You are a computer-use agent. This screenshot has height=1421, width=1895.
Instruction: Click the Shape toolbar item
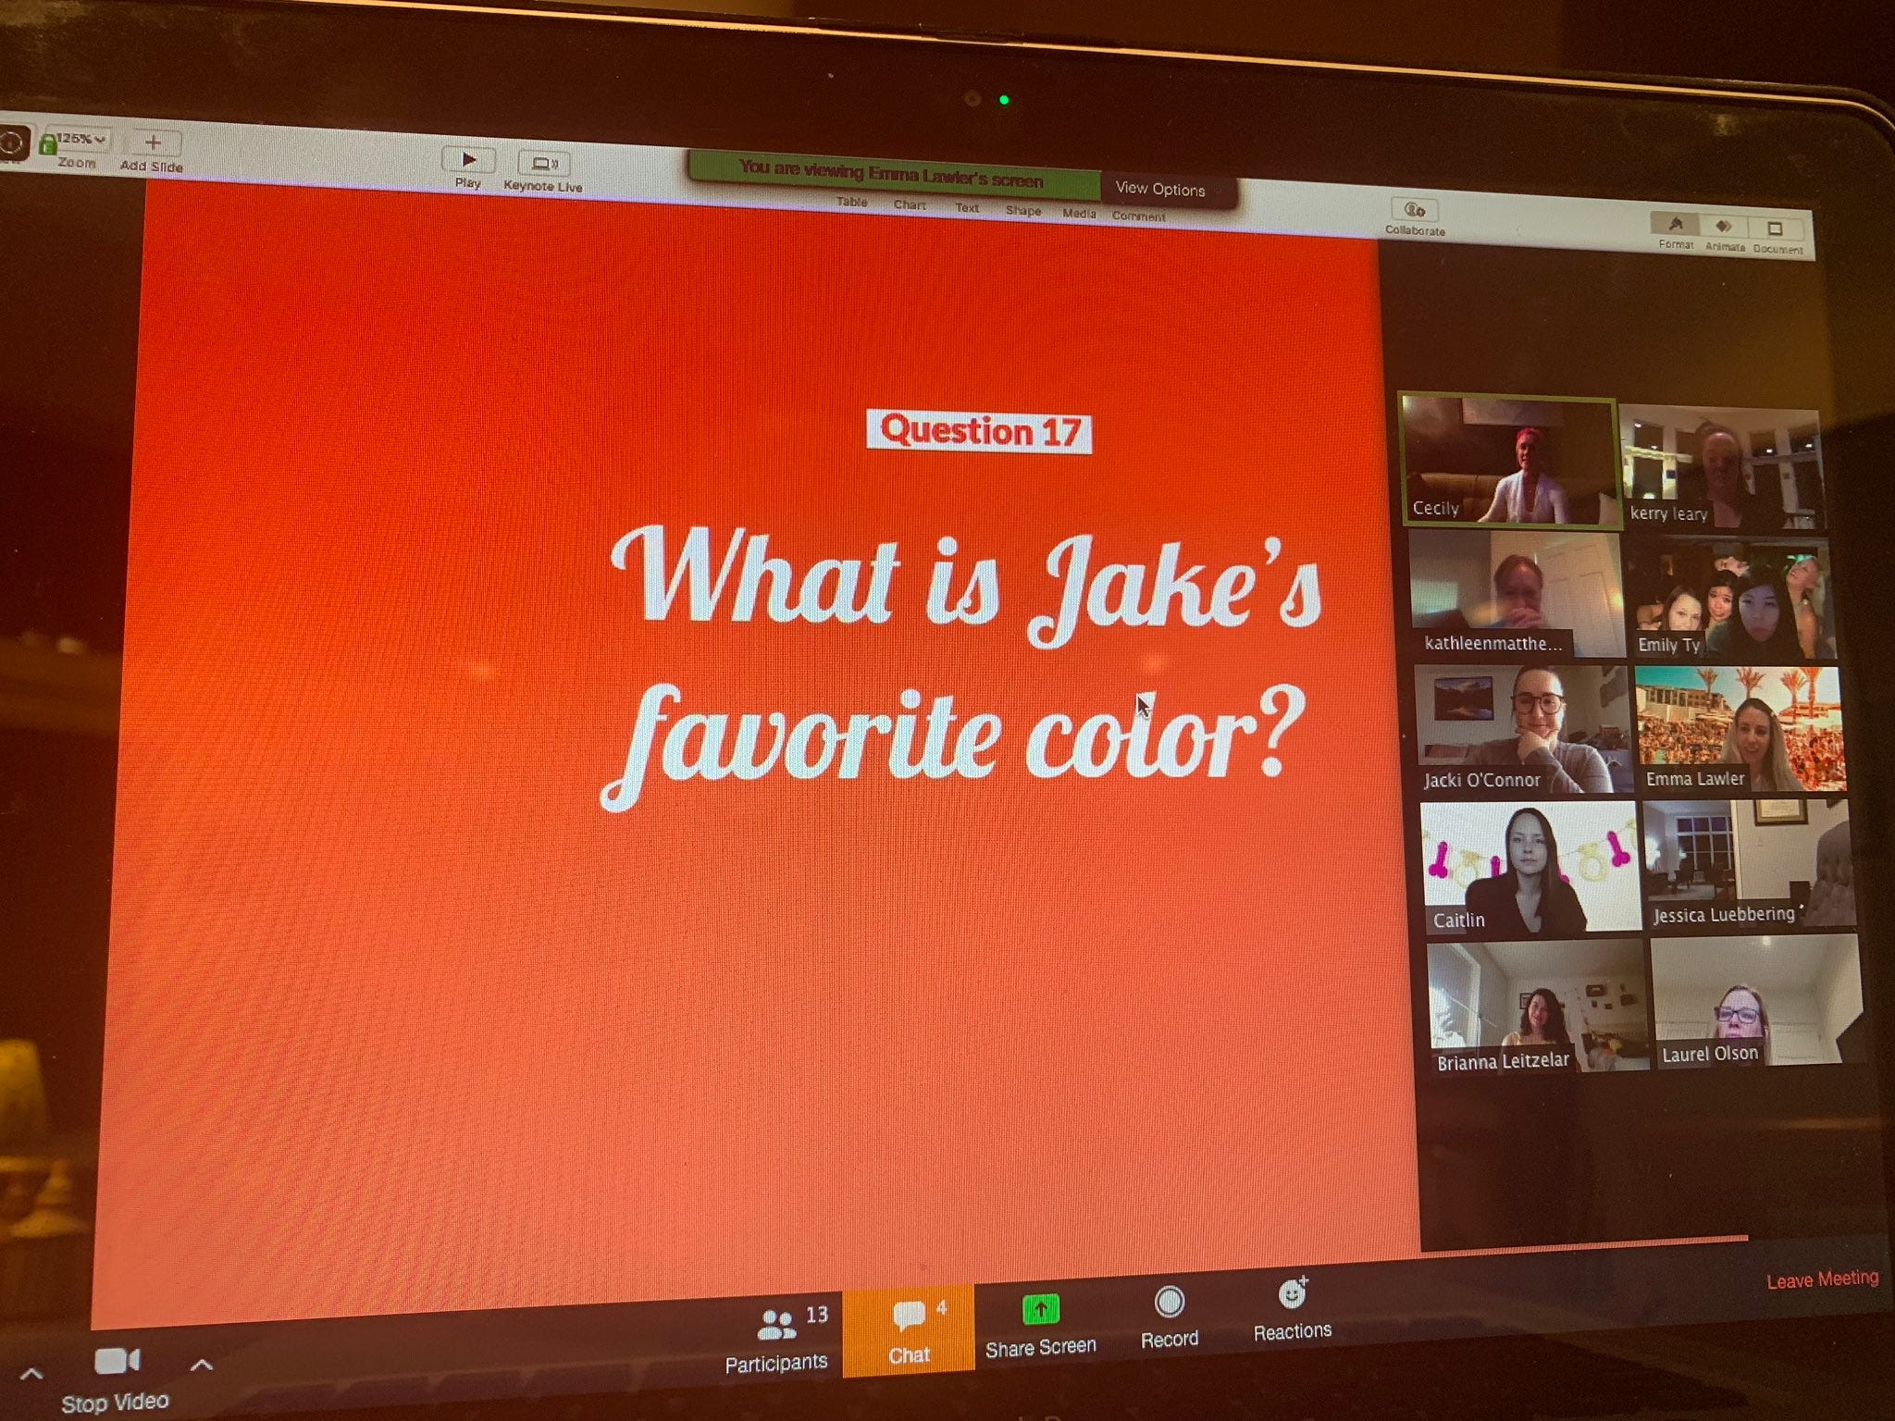click(x=1023, y=210)
